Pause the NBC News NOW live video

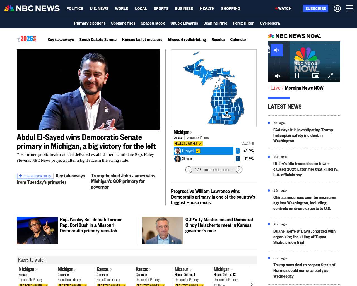coord(297,76)
